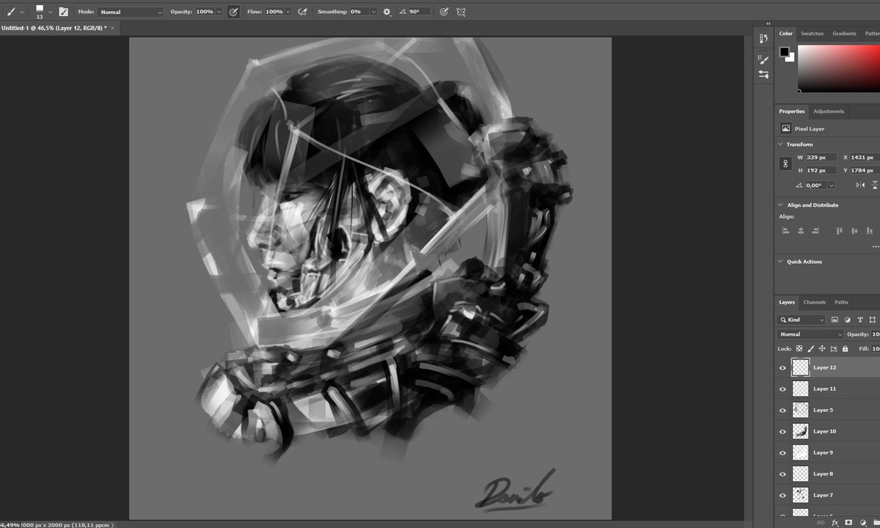Toggle pressure-controls-opacity icon in options bar
This screenshot has width=880, height=528.
click(x=233, y=11)
